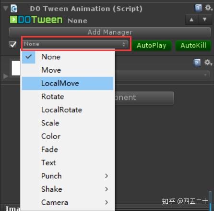Image resolution: width=214 pixels, height=211 pixels.
Task: Move component up with the up arrow
Action: 191,20
